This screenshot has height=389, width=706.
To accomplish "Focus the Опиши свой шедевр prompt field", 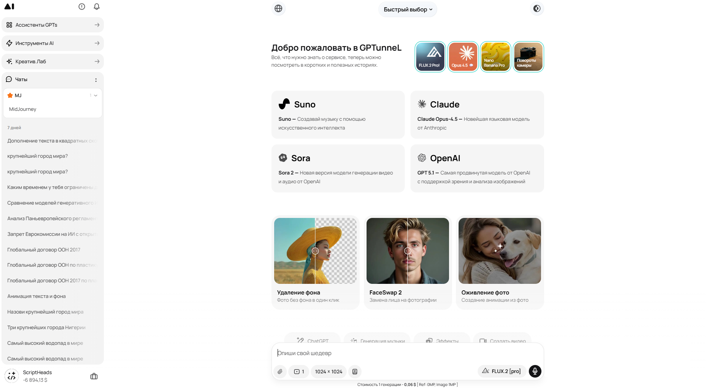I will pyautogui.click(x=407, y=353).
